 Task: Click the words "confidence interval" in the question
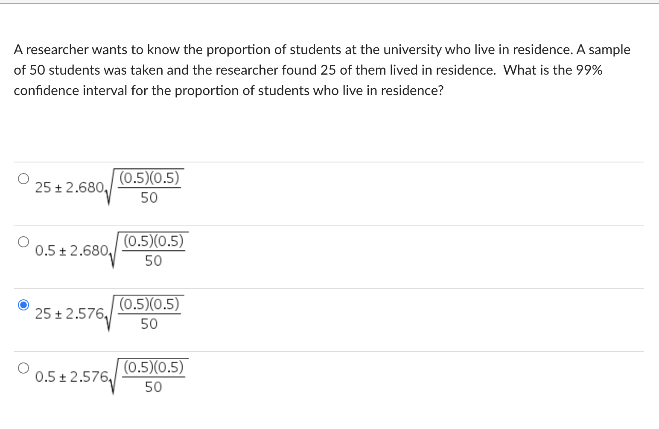coord(70,90)
